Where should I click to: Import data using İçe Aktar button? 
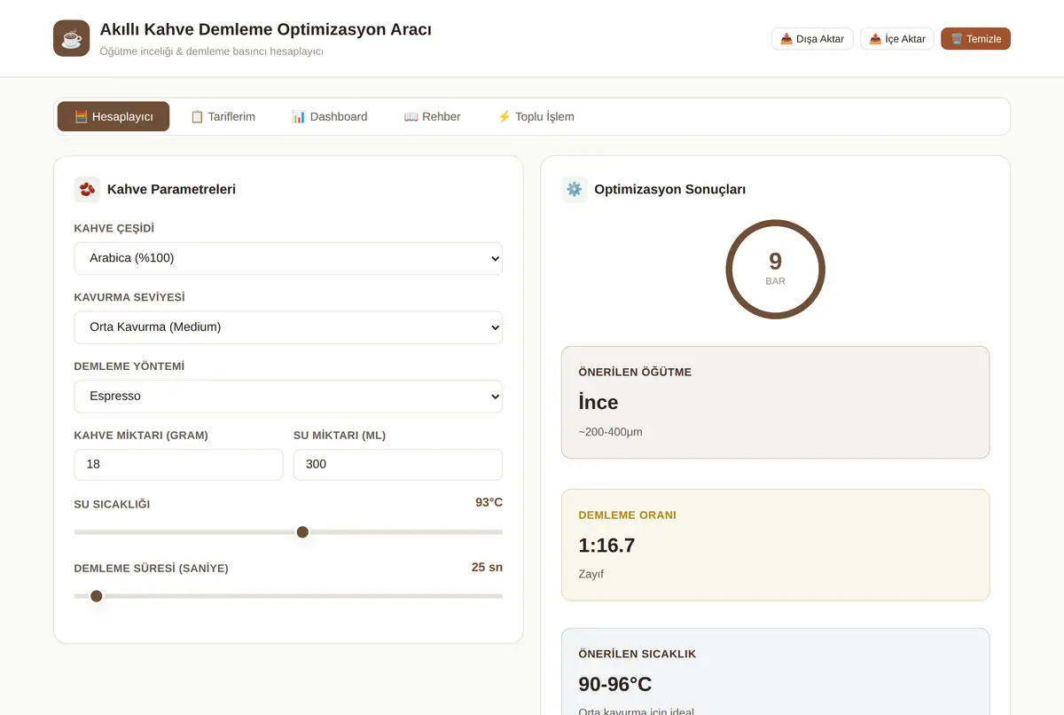897,38
